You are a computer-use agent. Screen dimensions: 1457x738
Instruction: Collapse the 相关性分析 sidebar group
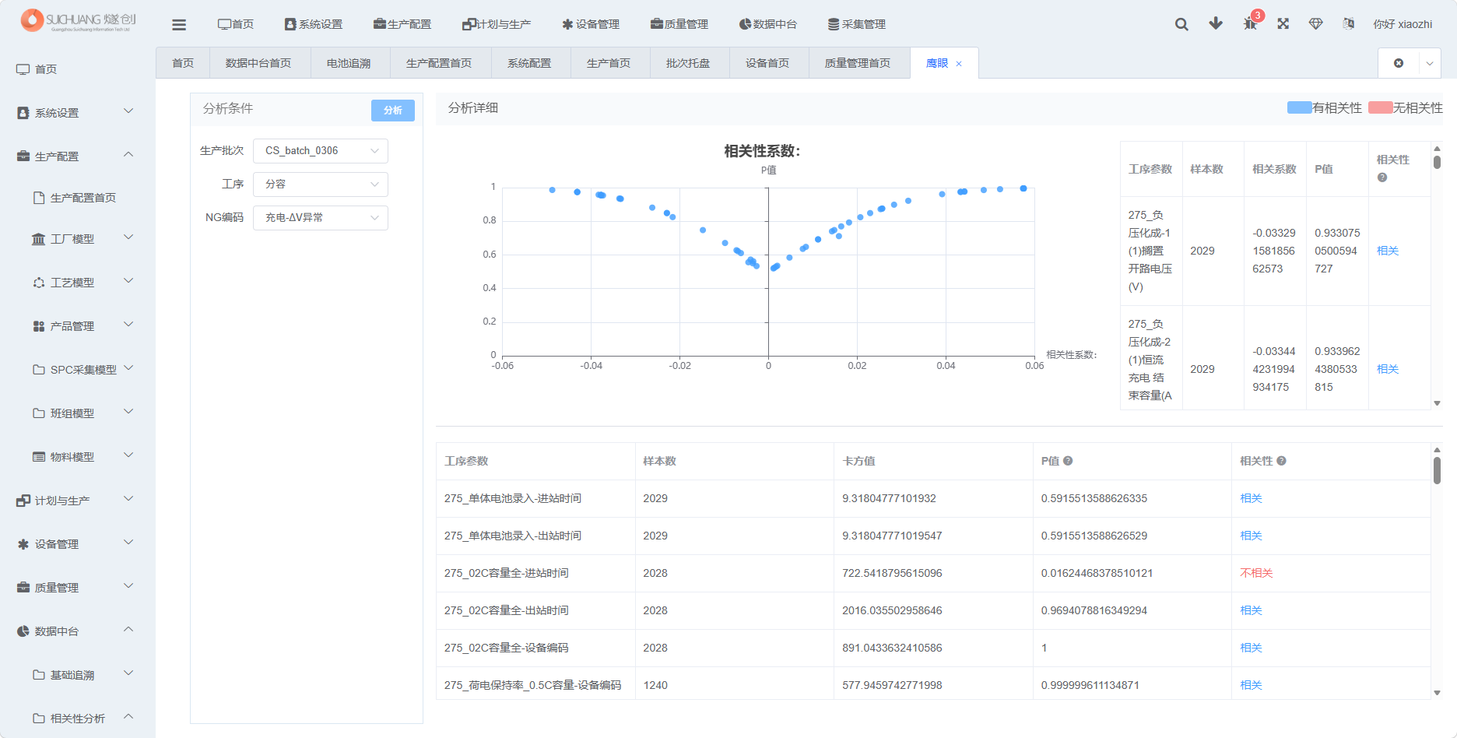coord(128,717)
